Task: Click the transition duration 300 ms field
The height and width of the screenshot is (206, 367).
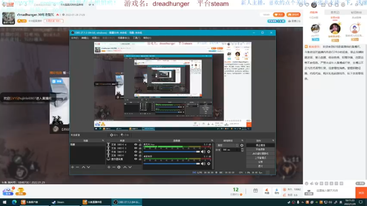Action: click(231, 150)
